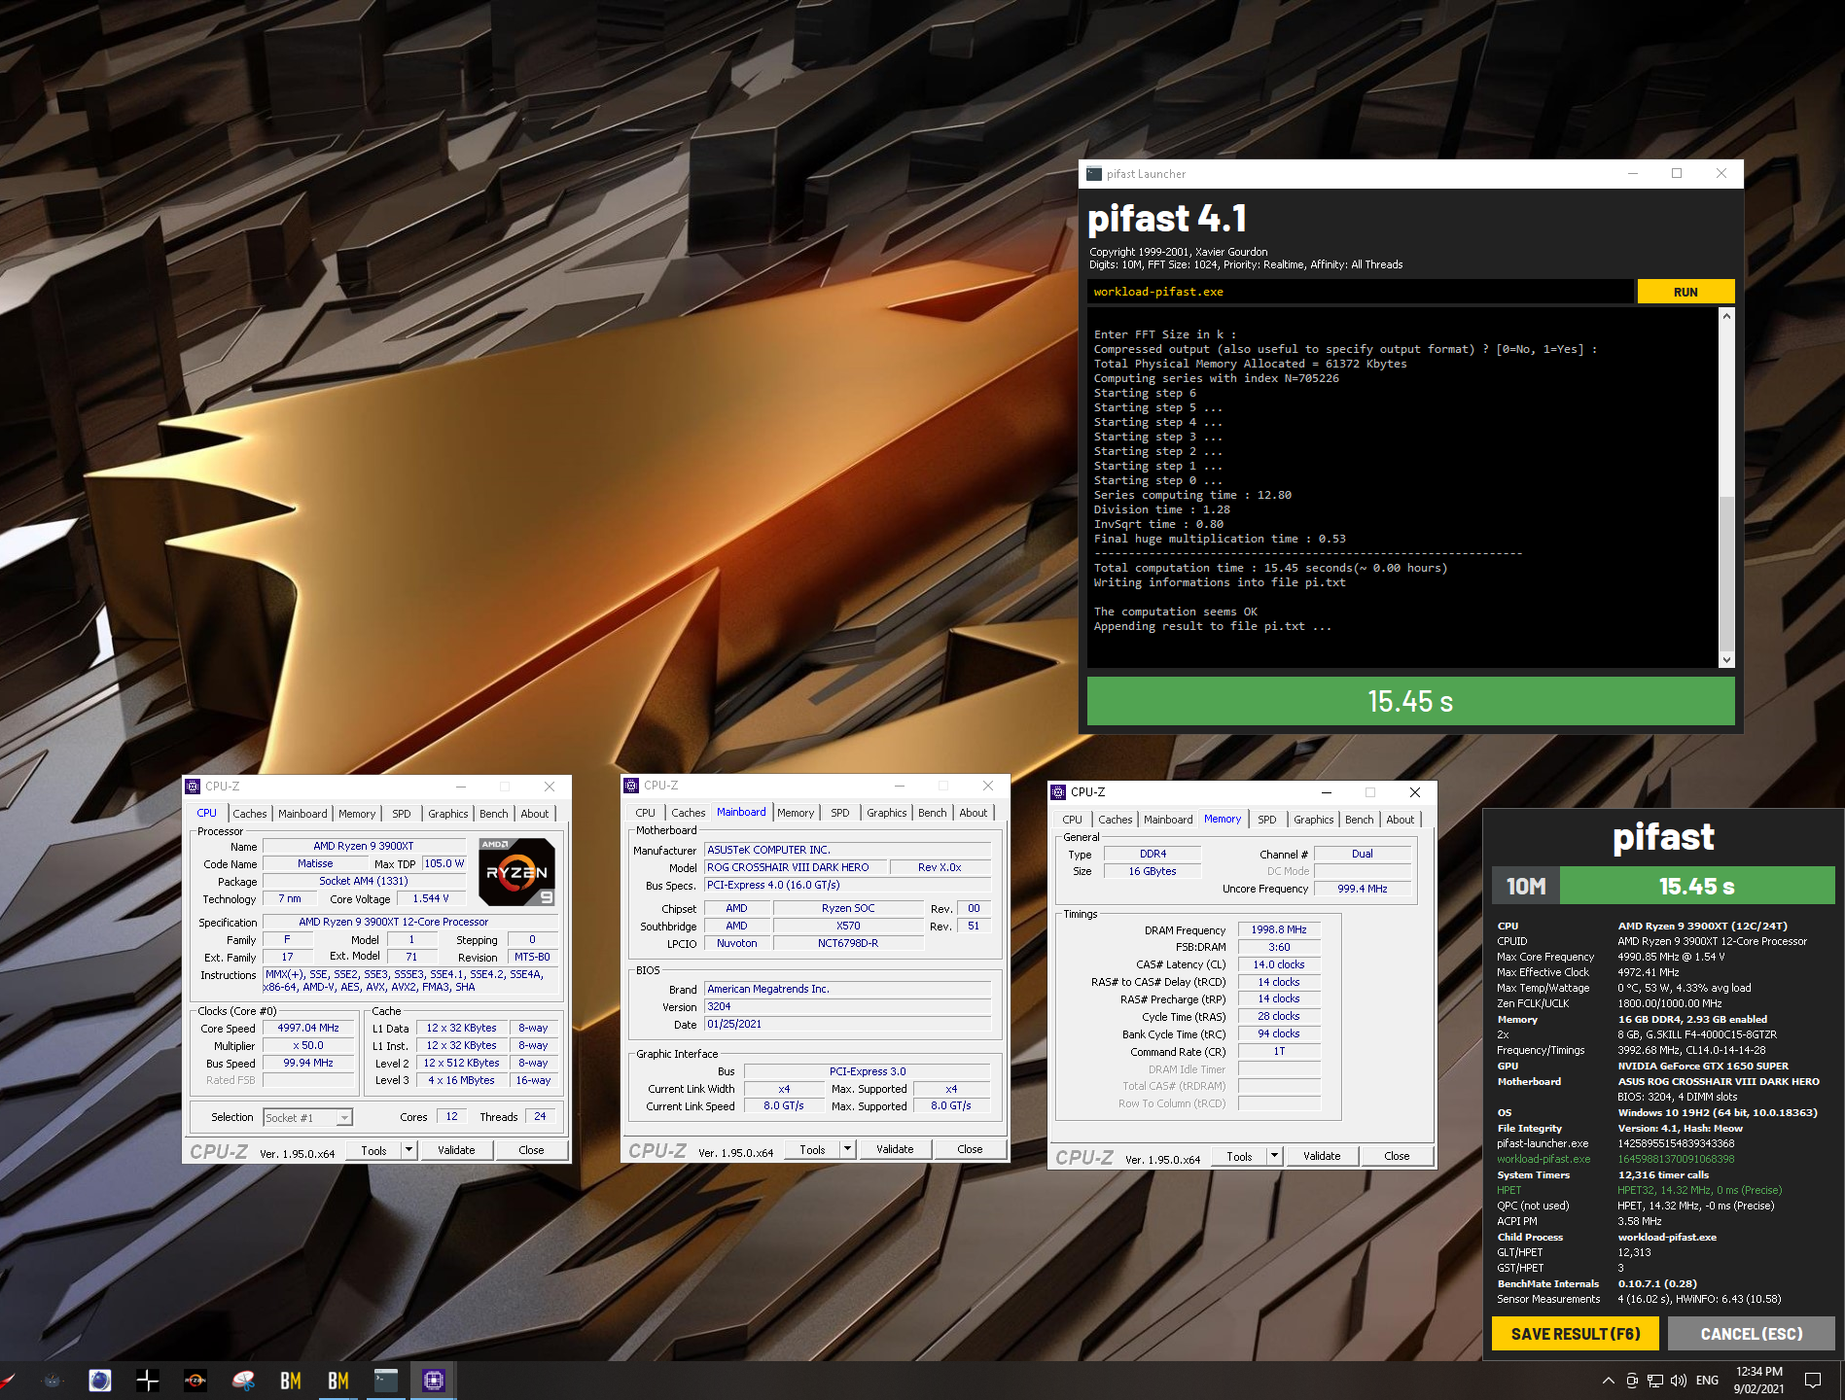Image resolution: width=1845 pixels, height=1400 pixels.
Task: Open the black crosshair app taskbar icon
Action: 148,1380
